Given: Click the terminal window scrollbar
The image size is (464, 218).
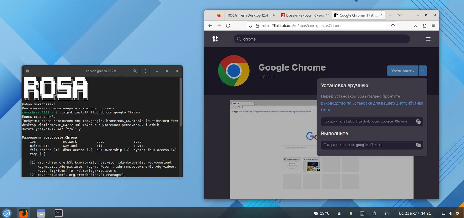Looking at the screenshot, I should [x=181, y=101].
